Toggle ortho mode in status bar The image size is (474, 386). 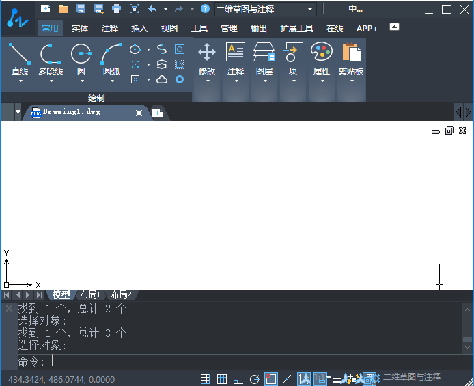[238, 378]
